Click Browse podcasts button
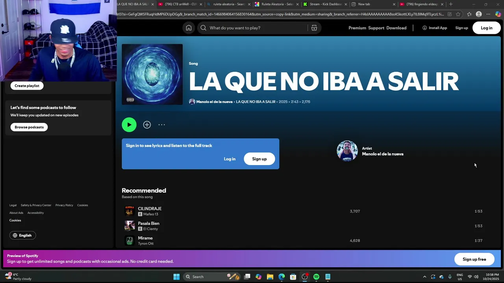 click(x=29, y=127)
